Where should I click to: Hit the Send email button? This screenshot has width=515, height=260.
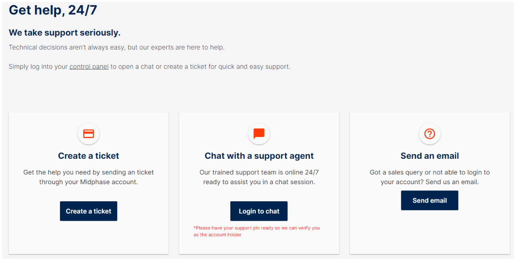[429, 200]
